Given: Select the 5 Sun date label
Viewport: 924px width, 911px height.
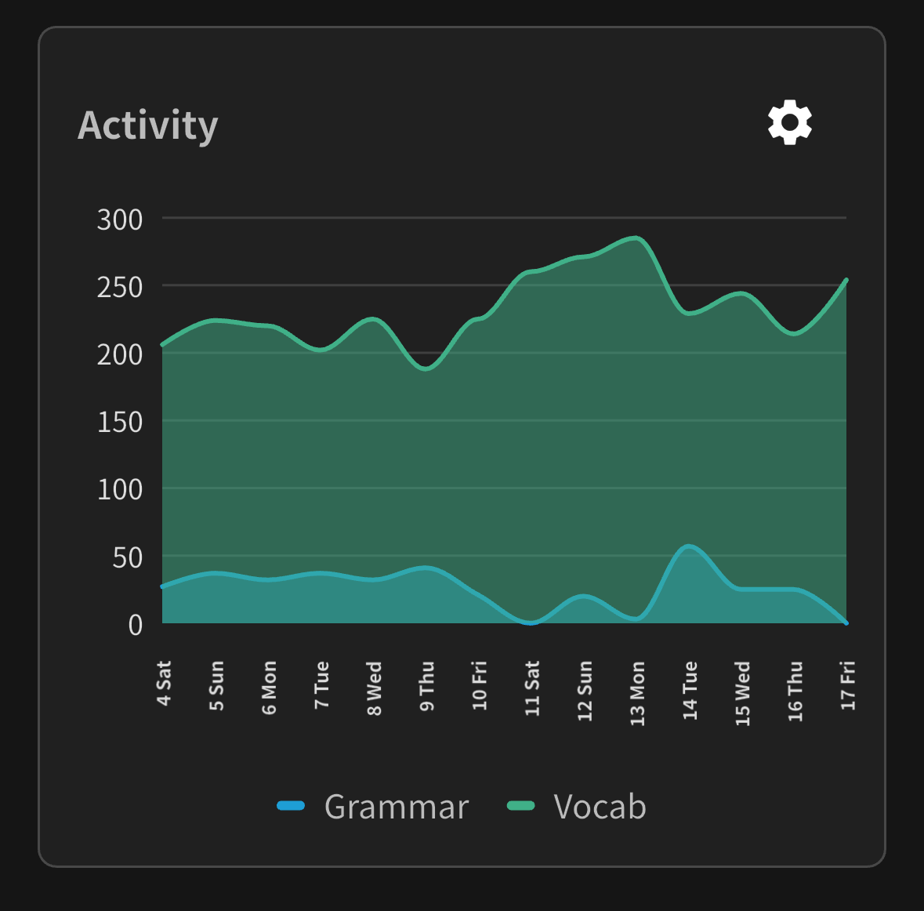Looking at the screenshot, I should [x=216, y=686].
